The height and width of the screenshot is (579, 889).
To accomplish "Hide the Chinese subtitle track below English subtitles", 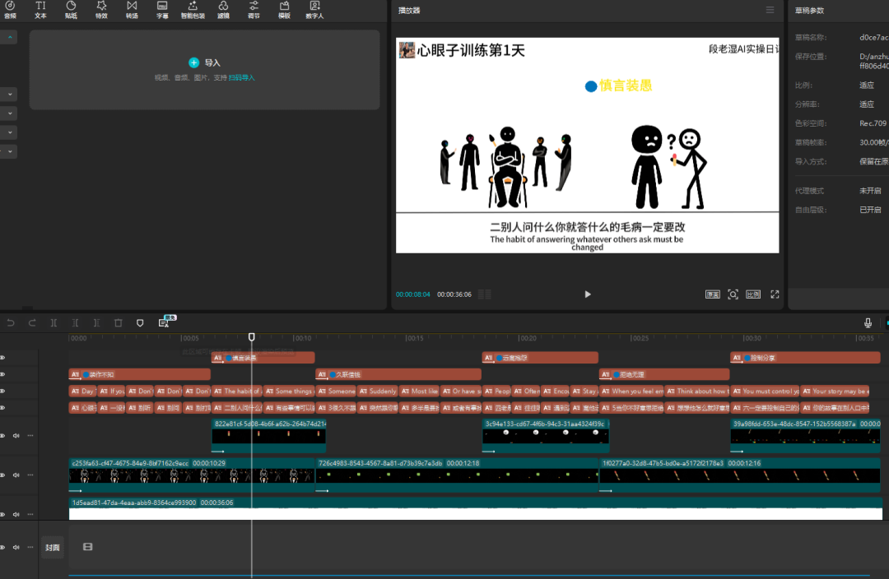I will coord(2,407).
